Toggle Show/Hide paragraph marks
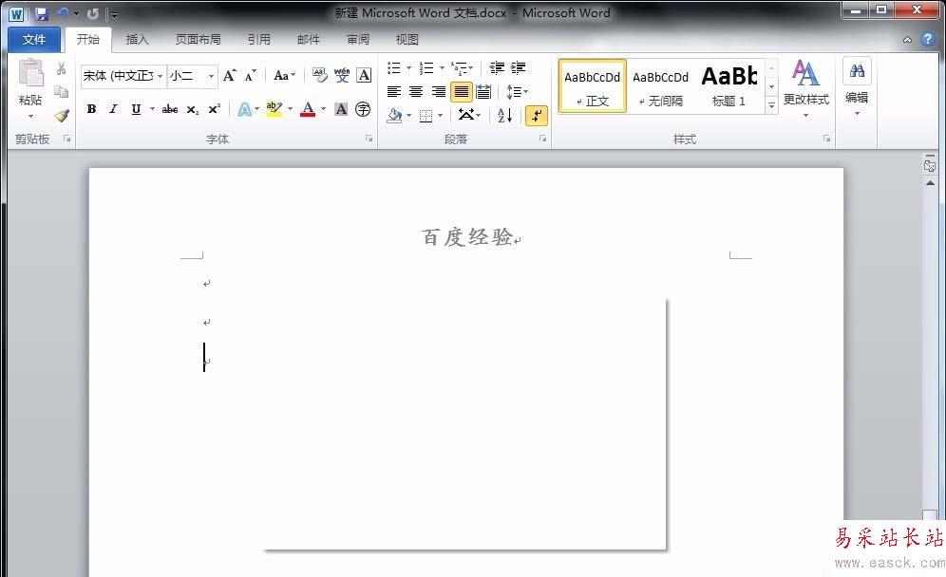Screen dimensions: 946x577 (x=537, y=115)
